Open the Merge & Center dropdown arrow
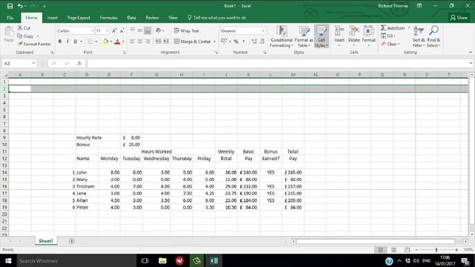475x267 pixels. point(214,42)
